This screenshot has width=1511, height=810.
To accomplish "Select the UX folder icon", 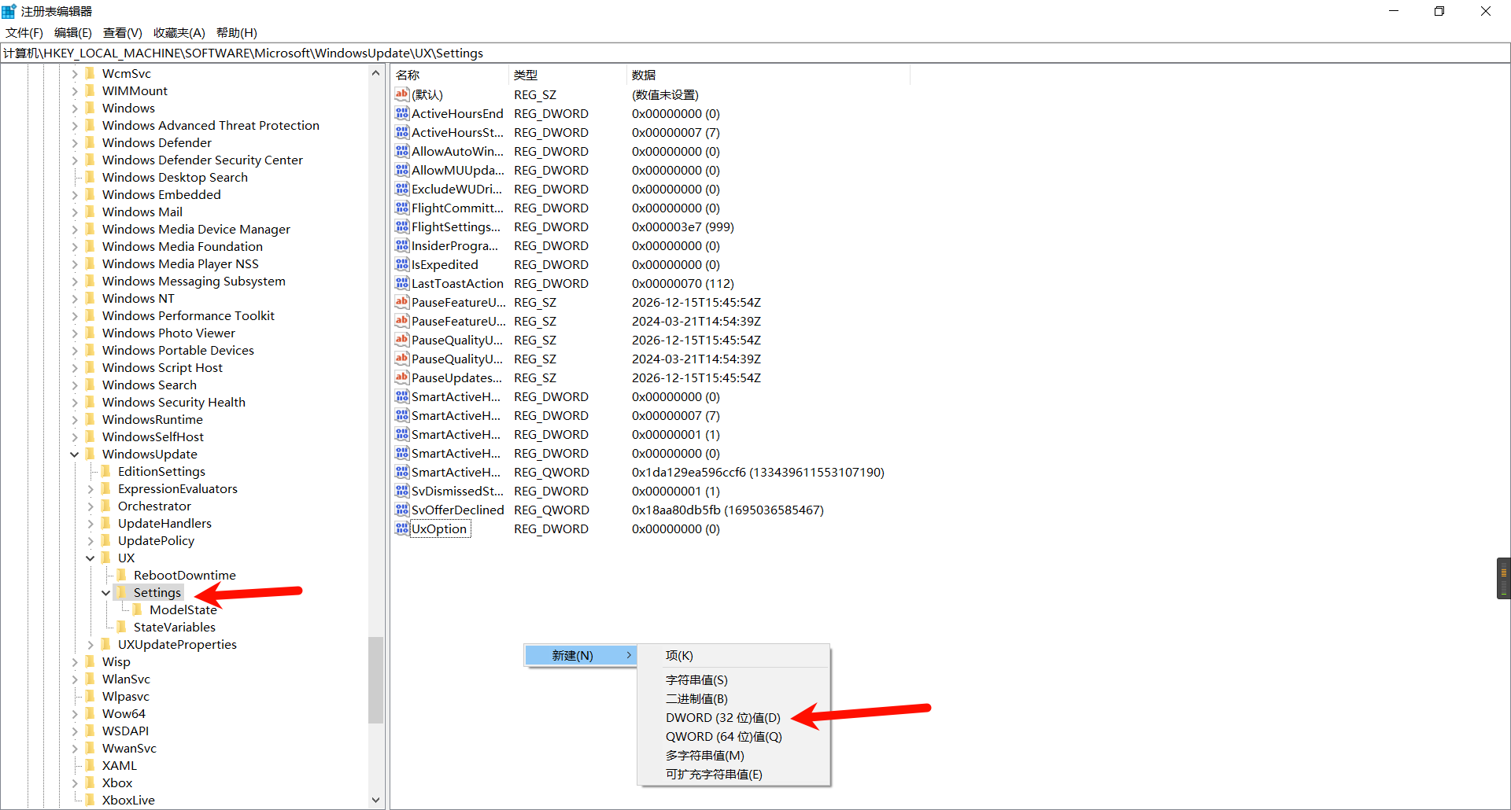I will [x=105, y=558].
